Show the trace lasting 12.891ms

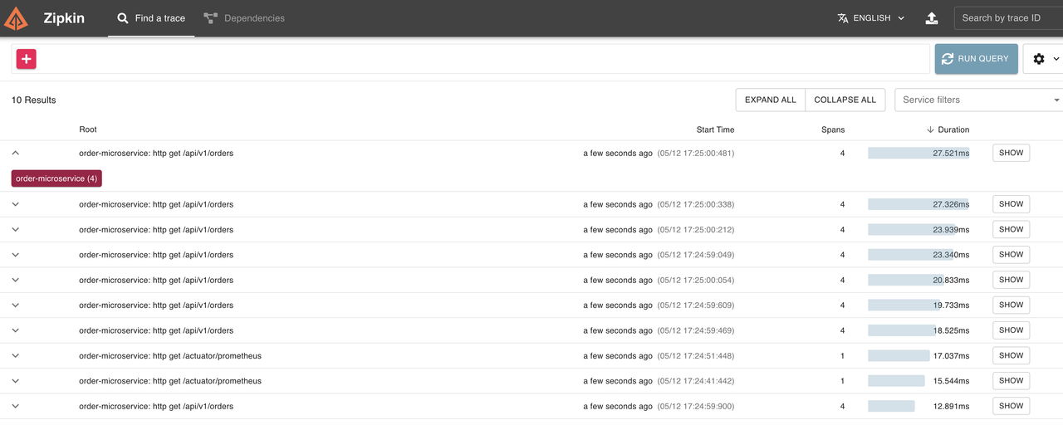tap(1011, 406)
